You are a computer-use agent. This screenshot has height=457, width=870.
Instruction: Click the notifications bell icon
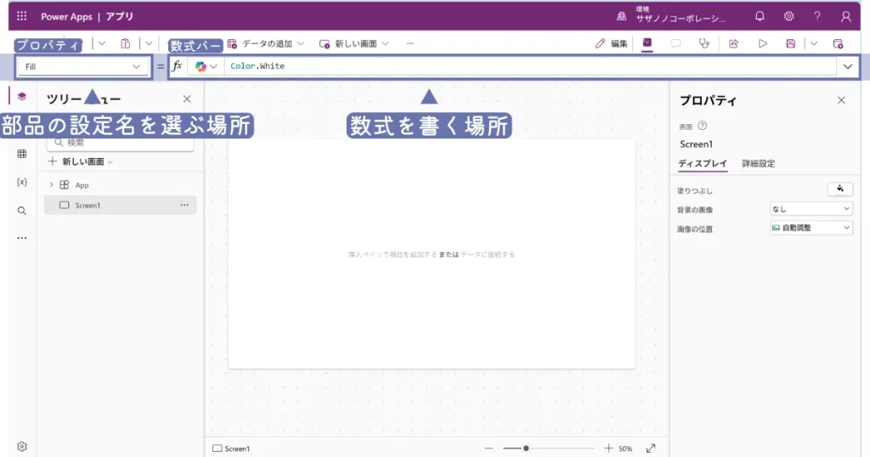[760, 16]
